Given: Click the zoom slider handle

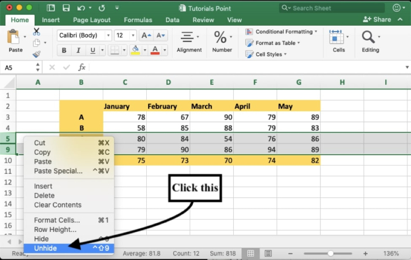Looking at the screenshot, I should pyautogui.click(x=331, y=253).
